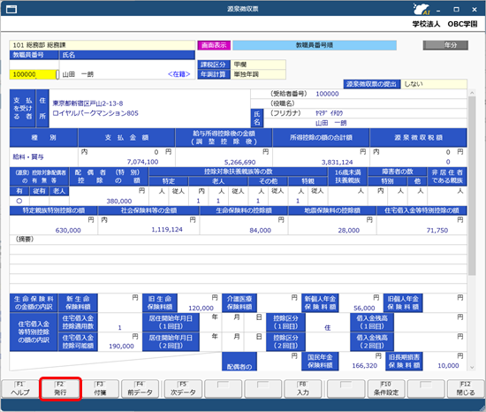The image size is (486, 412).
Task: Open the lookup button beside employee number
Action: click(57, 74)
